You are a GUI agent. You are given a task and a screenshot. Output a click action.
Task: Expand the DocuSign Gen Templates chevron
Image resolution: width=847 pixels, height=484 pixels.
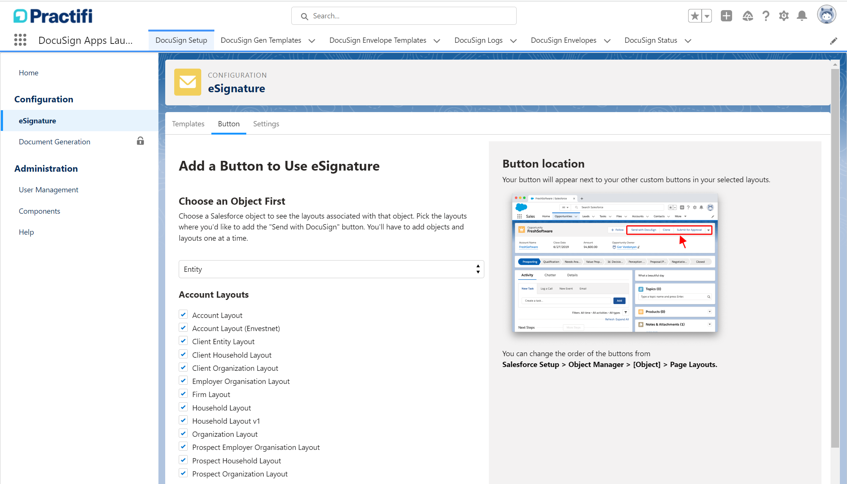[x=312, y=41]
